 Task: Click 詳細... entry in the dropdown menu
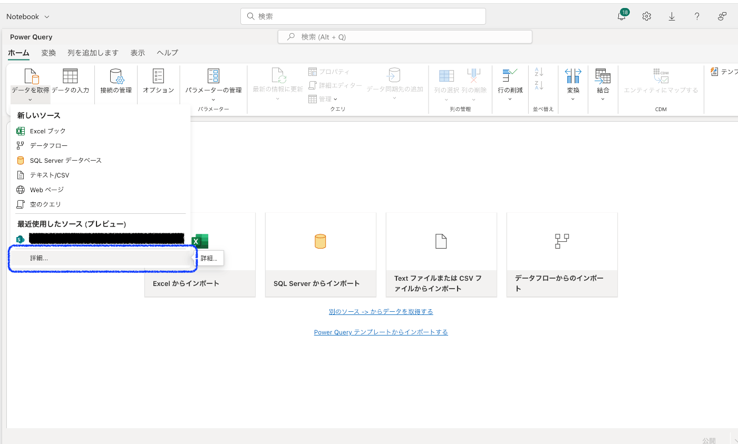(x=100, y=258)
